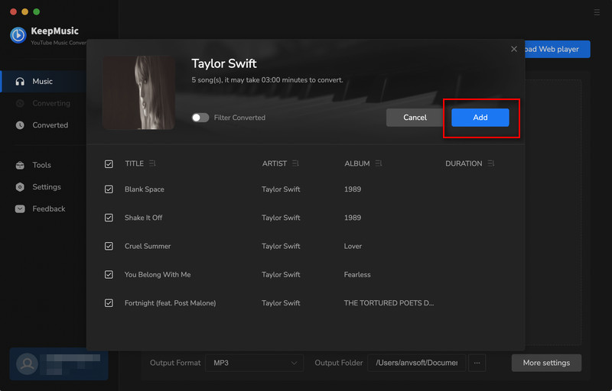This screenshot has height=391, width=612.
Task: Open the hamburger menu icon
Action: point(597,12)
